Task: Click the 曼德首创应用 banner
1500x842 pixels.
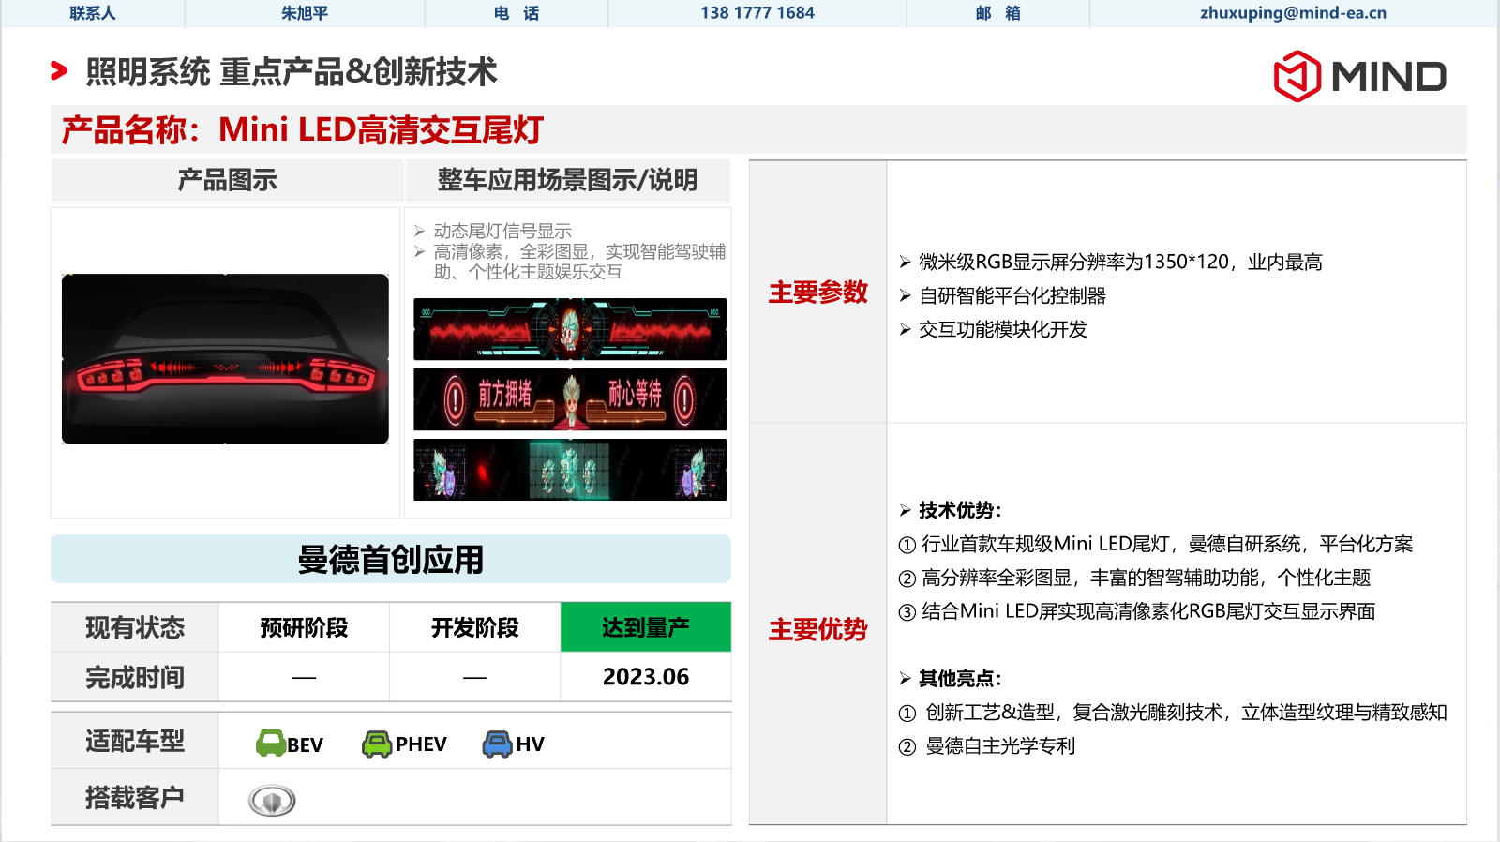Action: click(x=391, y=560)
